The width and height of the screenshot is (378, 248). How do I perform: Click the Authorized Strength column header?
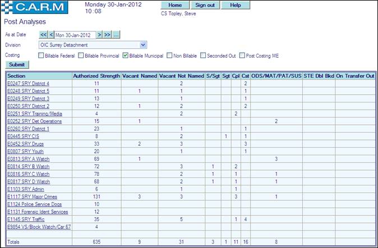(96, 75)
